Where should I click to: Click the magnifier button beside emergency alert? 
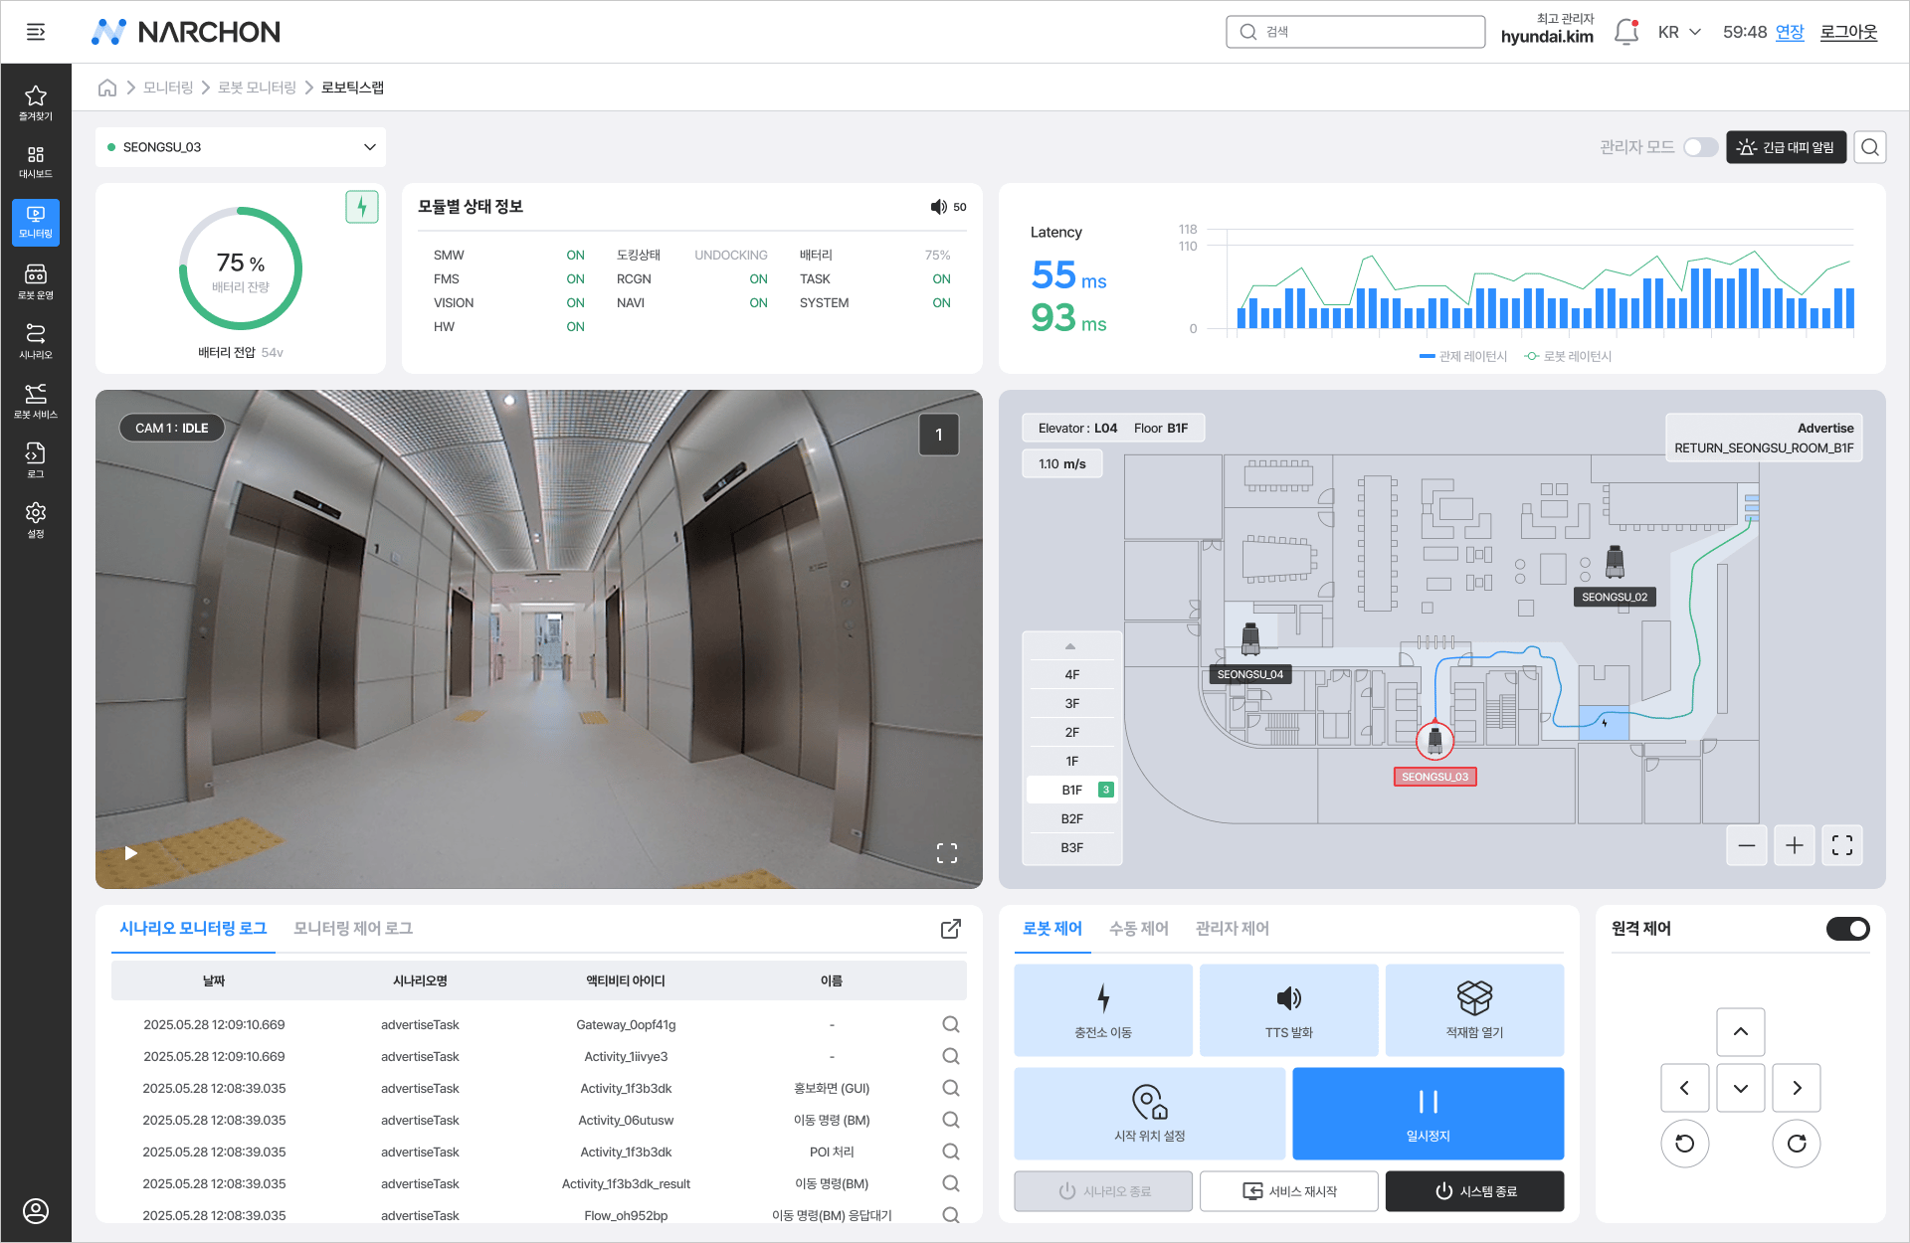pos(1870,147)
